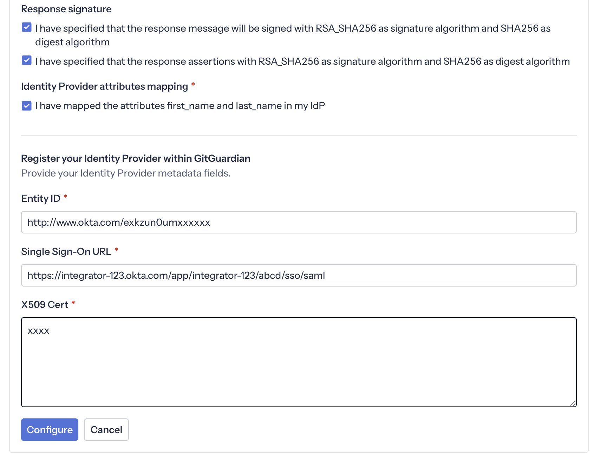
Task: Click the Entity ID field label
Action: [41, 198]
